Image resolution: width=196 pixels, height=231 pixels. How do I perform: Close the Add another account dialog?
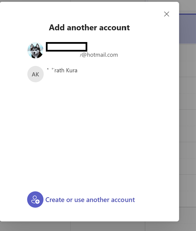(166, 14)
